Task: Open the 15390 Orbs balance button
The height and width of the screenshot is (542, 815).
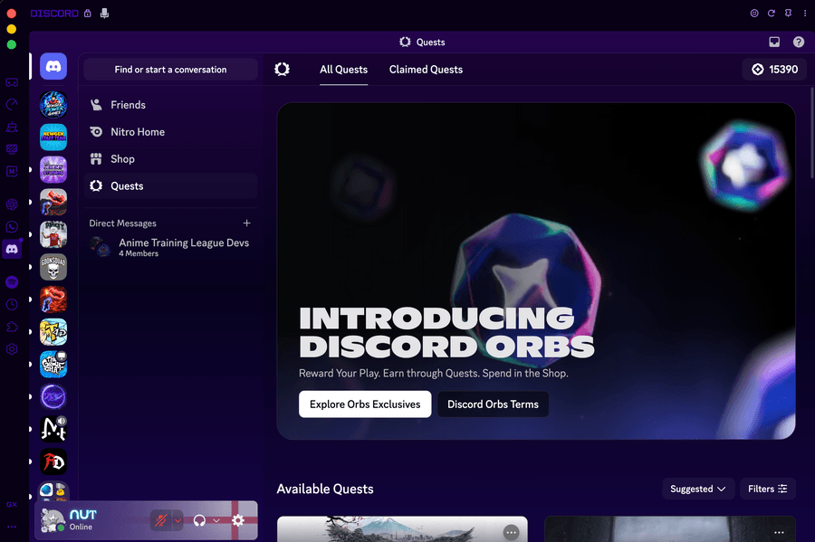Action: (774, 69)
